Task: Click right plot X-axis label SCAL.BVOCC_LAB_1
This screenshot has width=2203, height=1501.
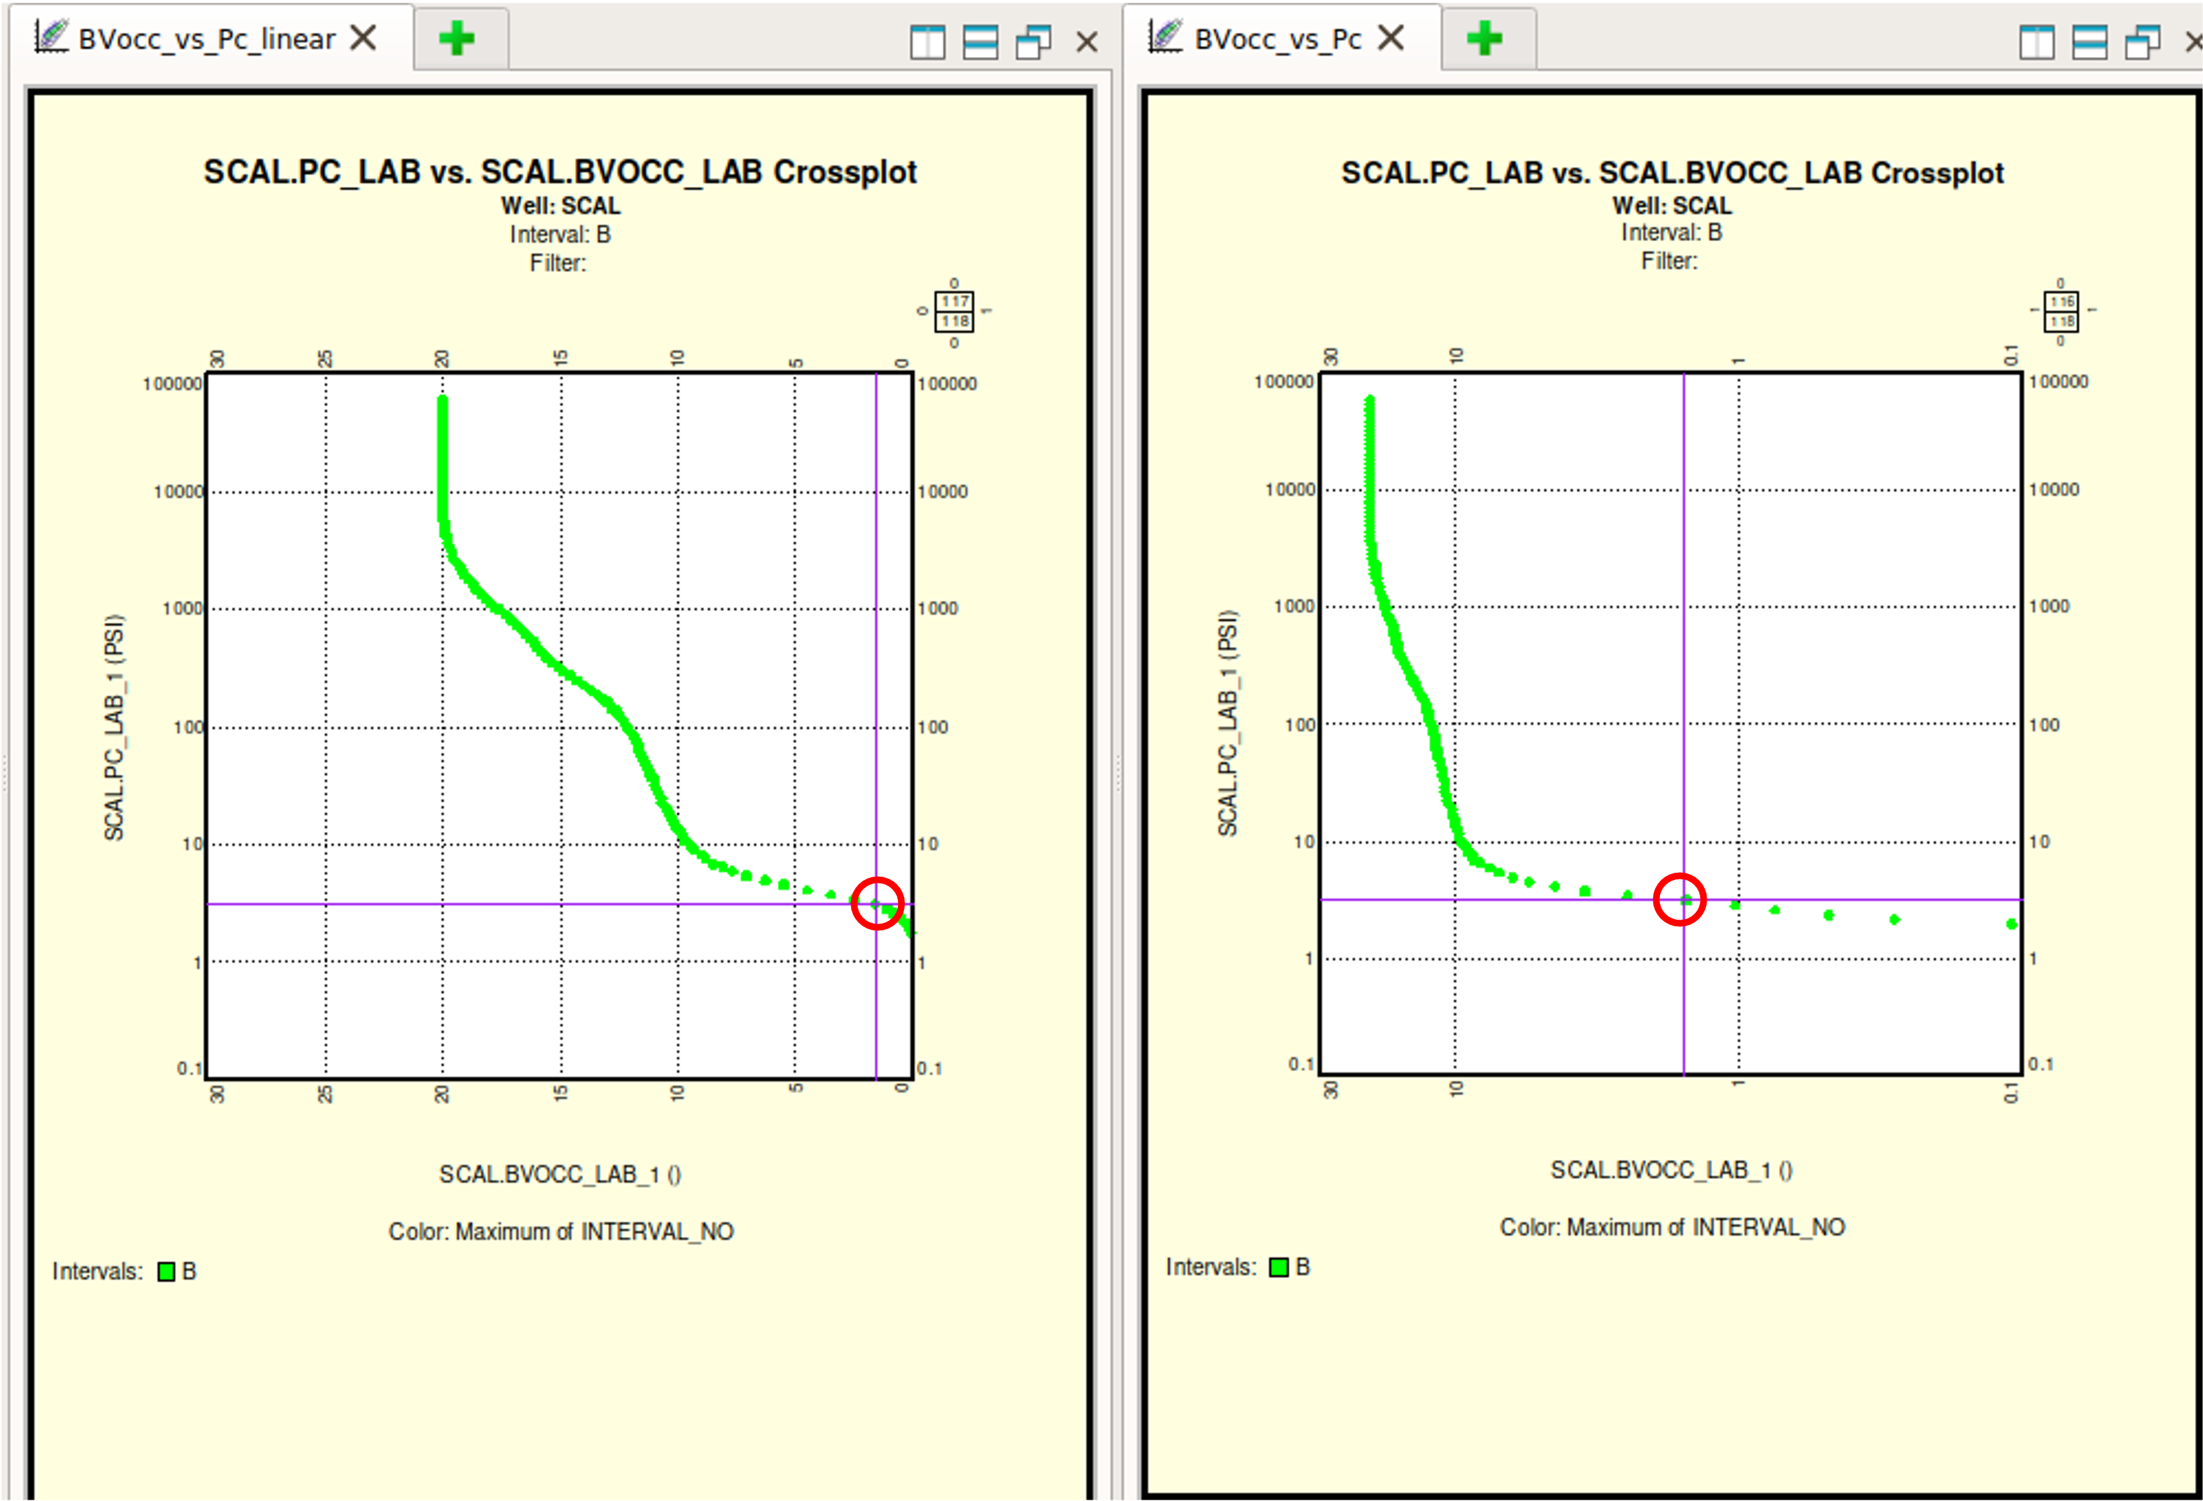Action: tap(1671, 1170)
